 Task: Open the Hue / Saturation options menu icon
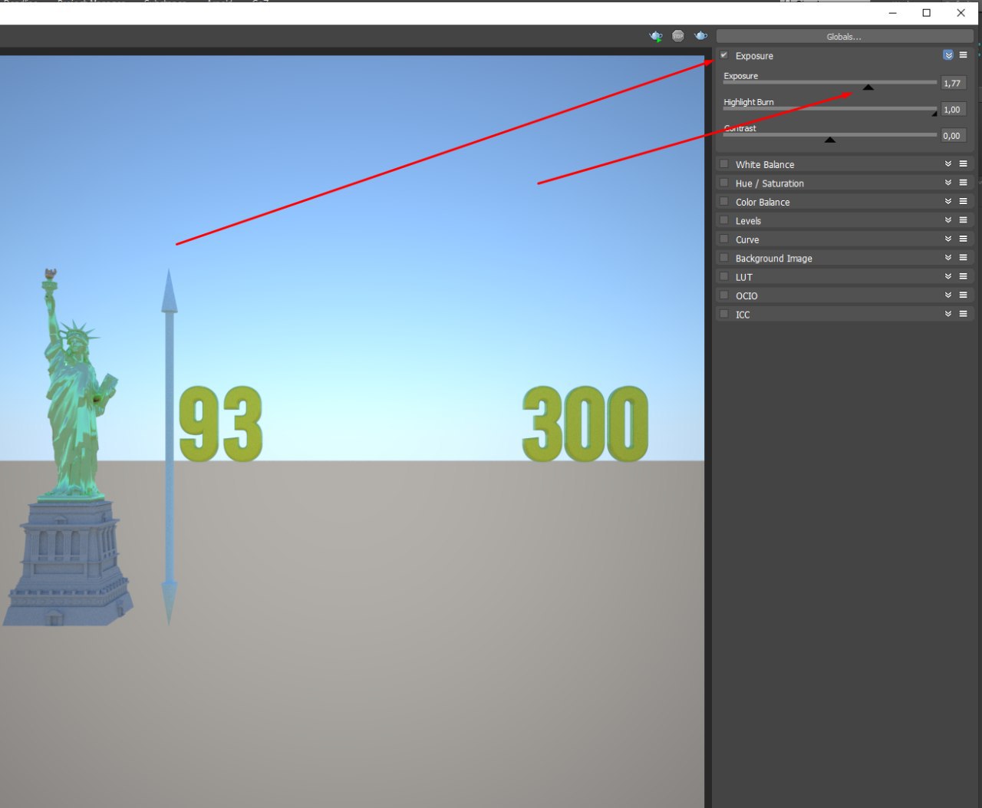pyautogui.click(x=963, y=183)
